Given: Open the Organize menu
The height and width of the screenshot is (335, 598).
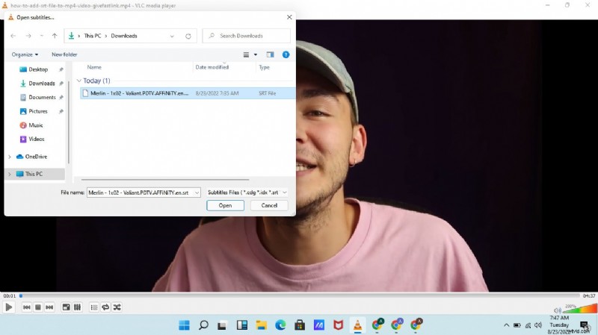Looking at the screenshot, I should tap(25, 54).
